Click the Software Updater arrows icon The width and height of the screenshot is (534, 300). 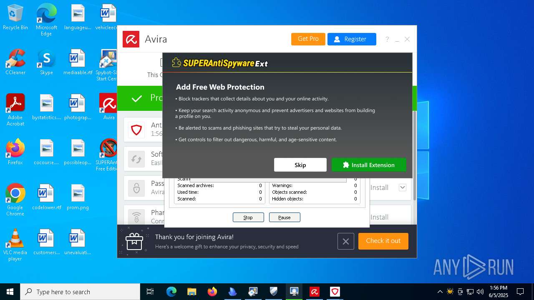pyautogui.click(x=136, y=159)
